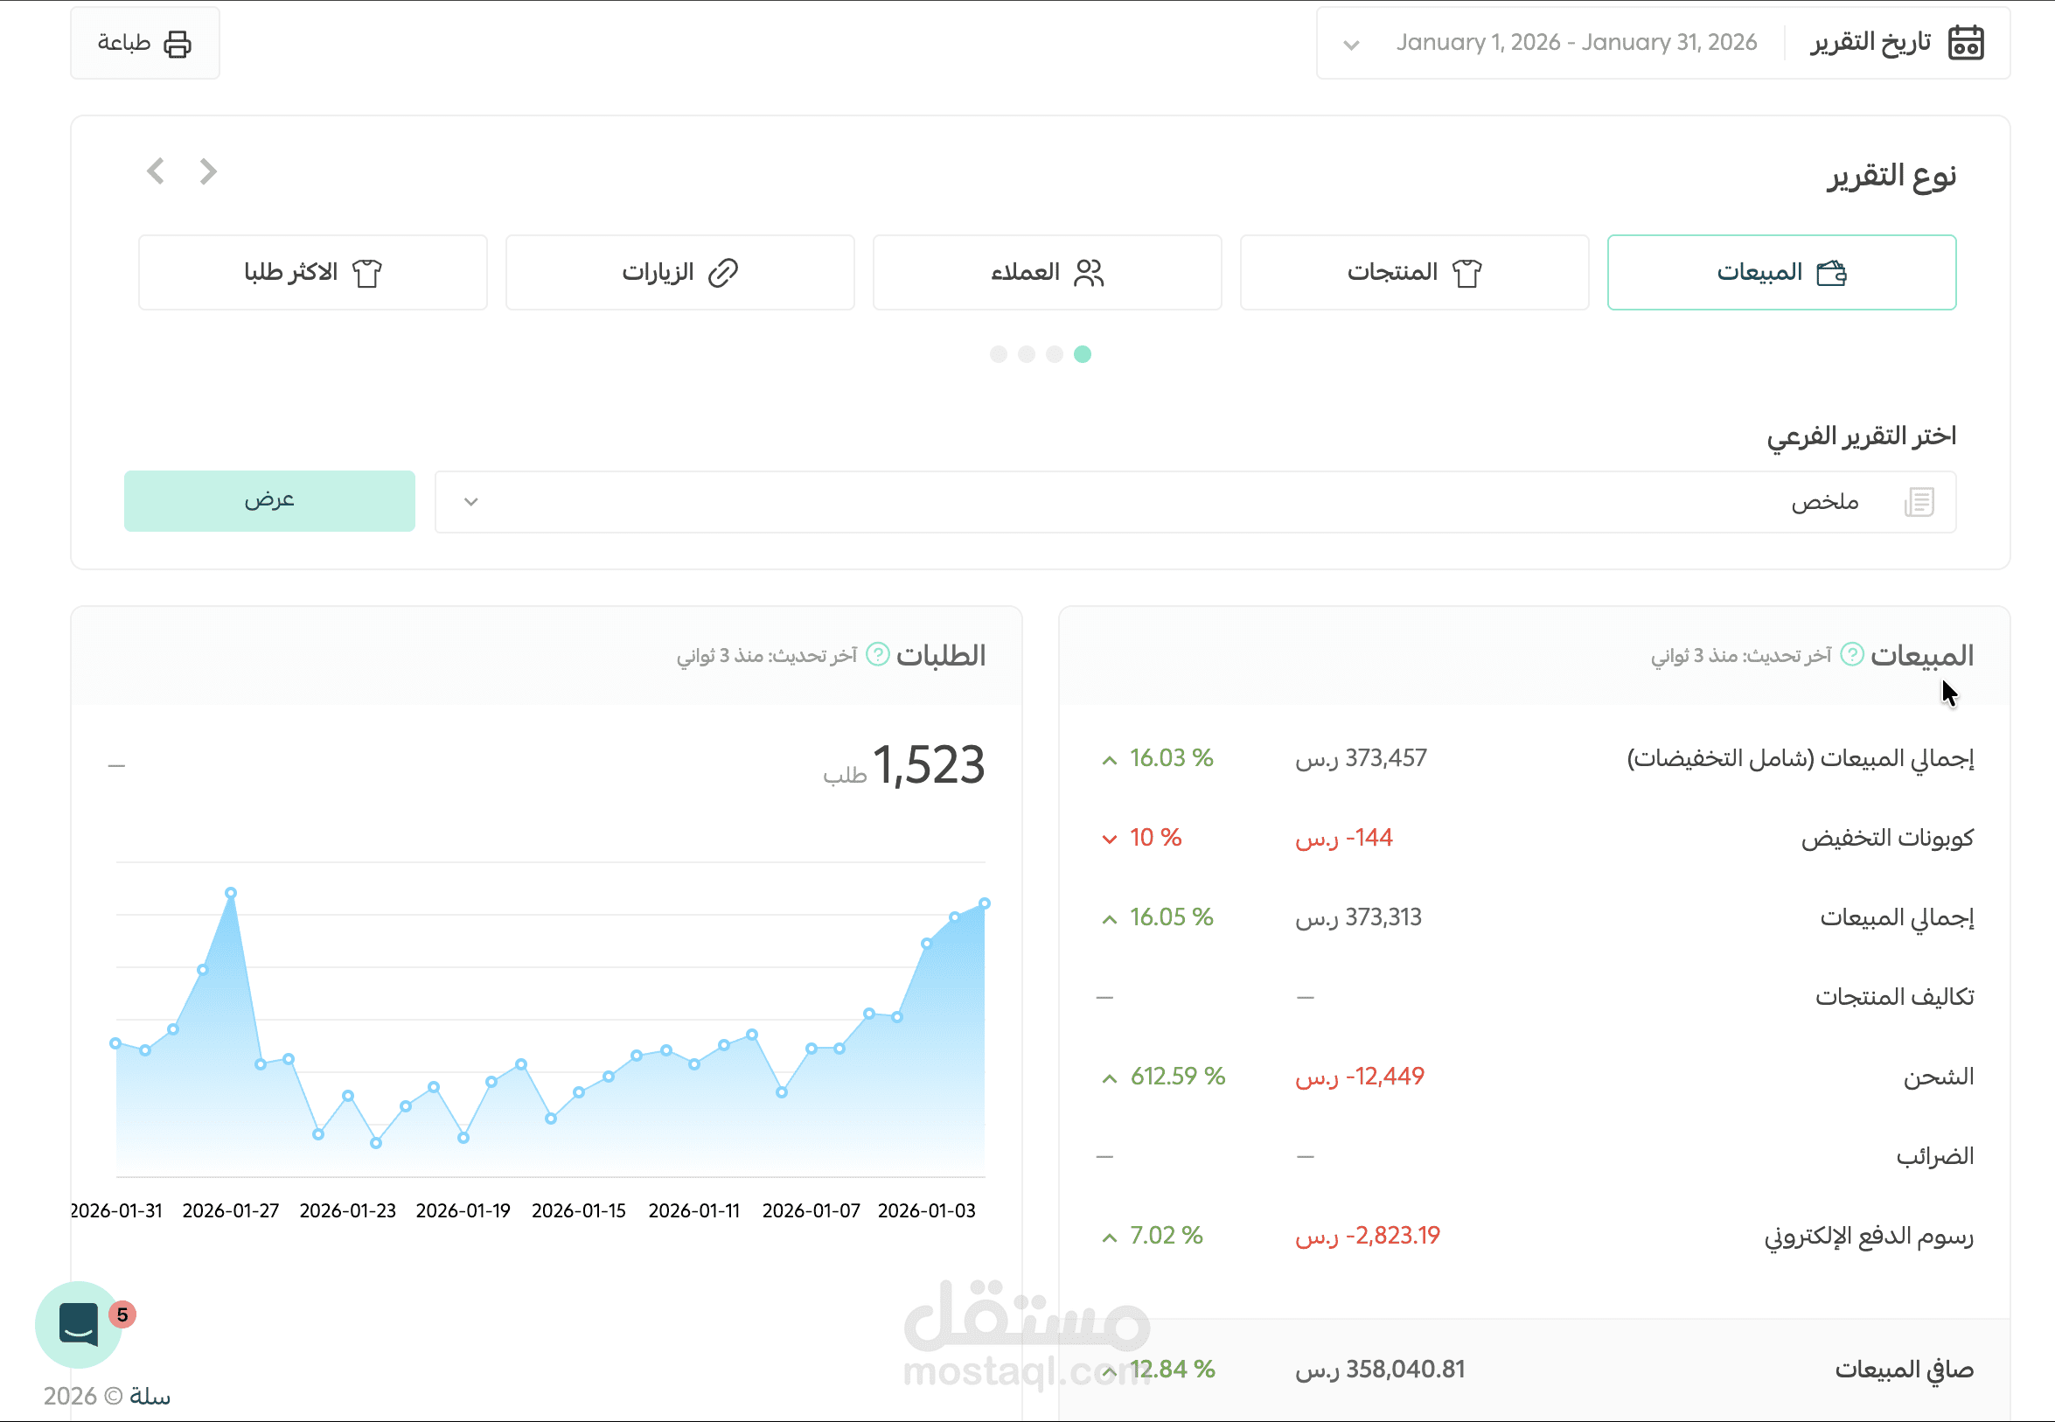Click the payment fees value -2,823.19 ر.س

tap(1369, 1236)
